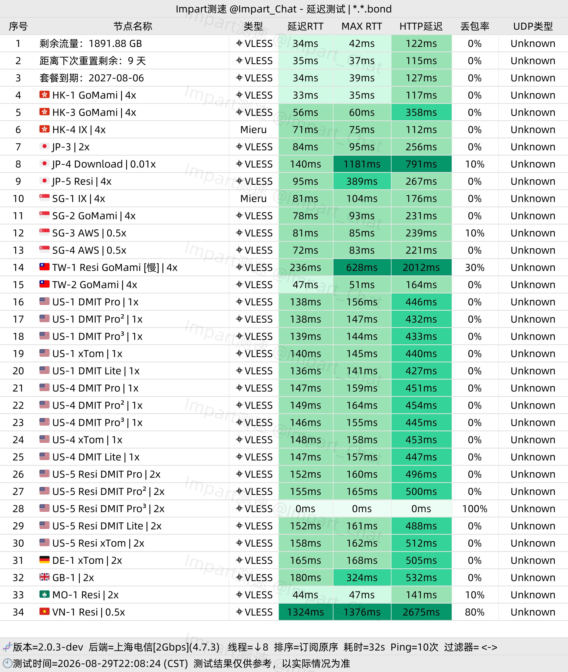This screenshot has width=568, height=672.
Task: Click the Singapore flag beside SG-1 IX
Action: tap(45, 198)
